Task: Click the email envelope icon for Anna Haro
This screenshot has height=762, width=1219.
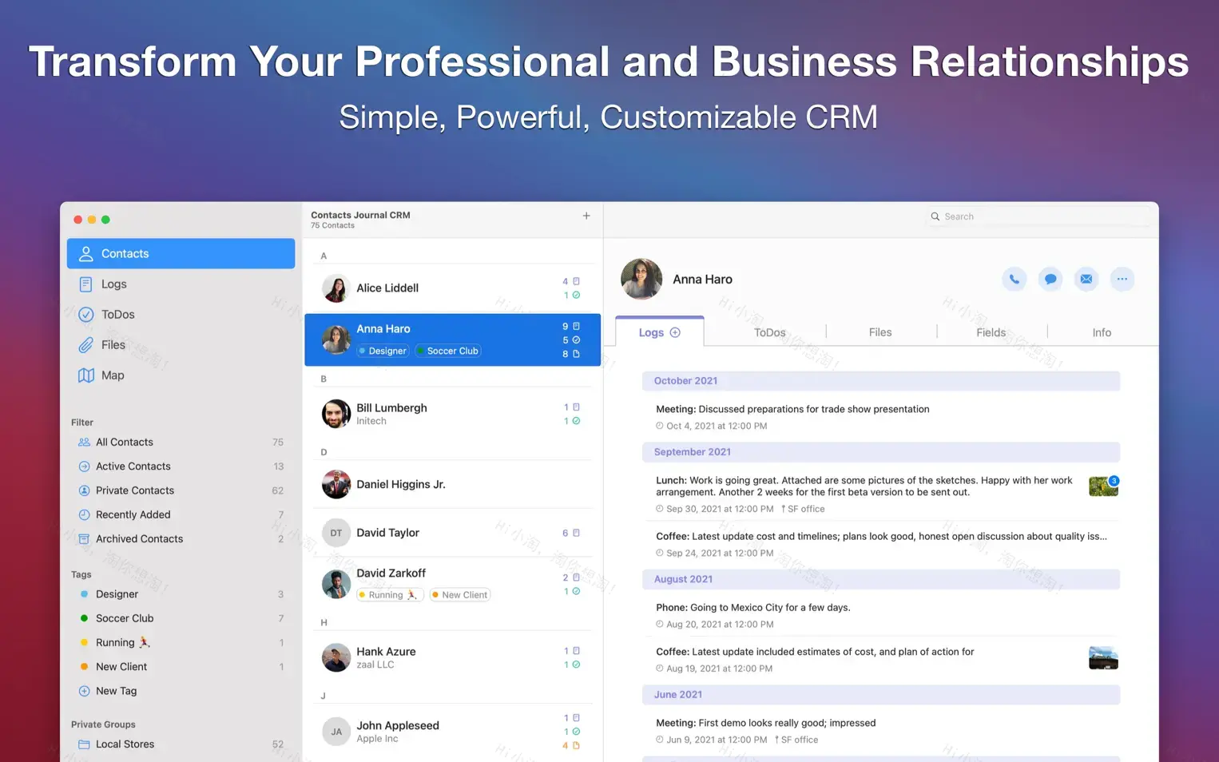Action: click(x=1086, y=279)
